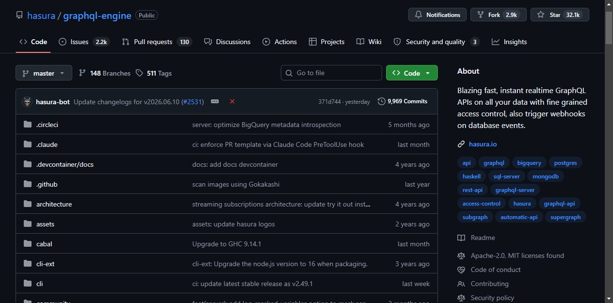Viewport: 613px width, 303px height.
Task: Open commit 'Upgrade to GHC 9.14.1'
Action: tap(227, 244)
